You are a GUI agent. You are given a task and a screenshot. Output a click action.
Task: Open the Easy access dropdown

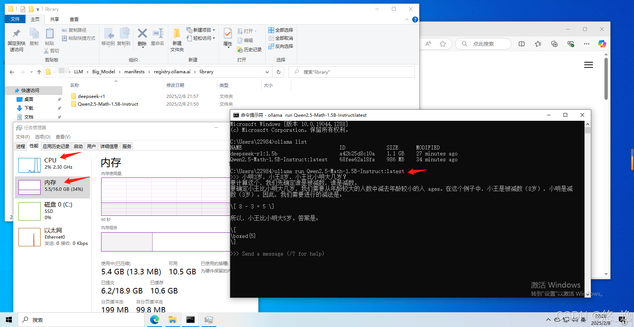click(201, 38)
